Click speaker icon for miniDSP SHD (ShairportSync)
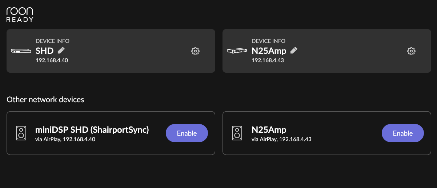This screenshot has width=437, height=188. click(x=21, y=133)
